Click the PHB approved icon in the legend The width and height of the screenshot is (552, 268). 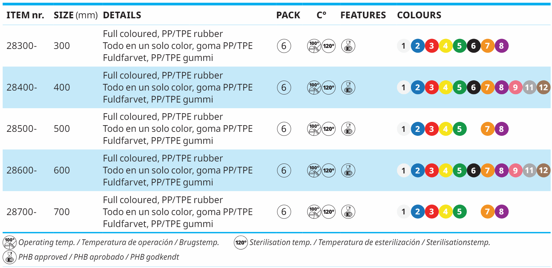pos(9,257)
